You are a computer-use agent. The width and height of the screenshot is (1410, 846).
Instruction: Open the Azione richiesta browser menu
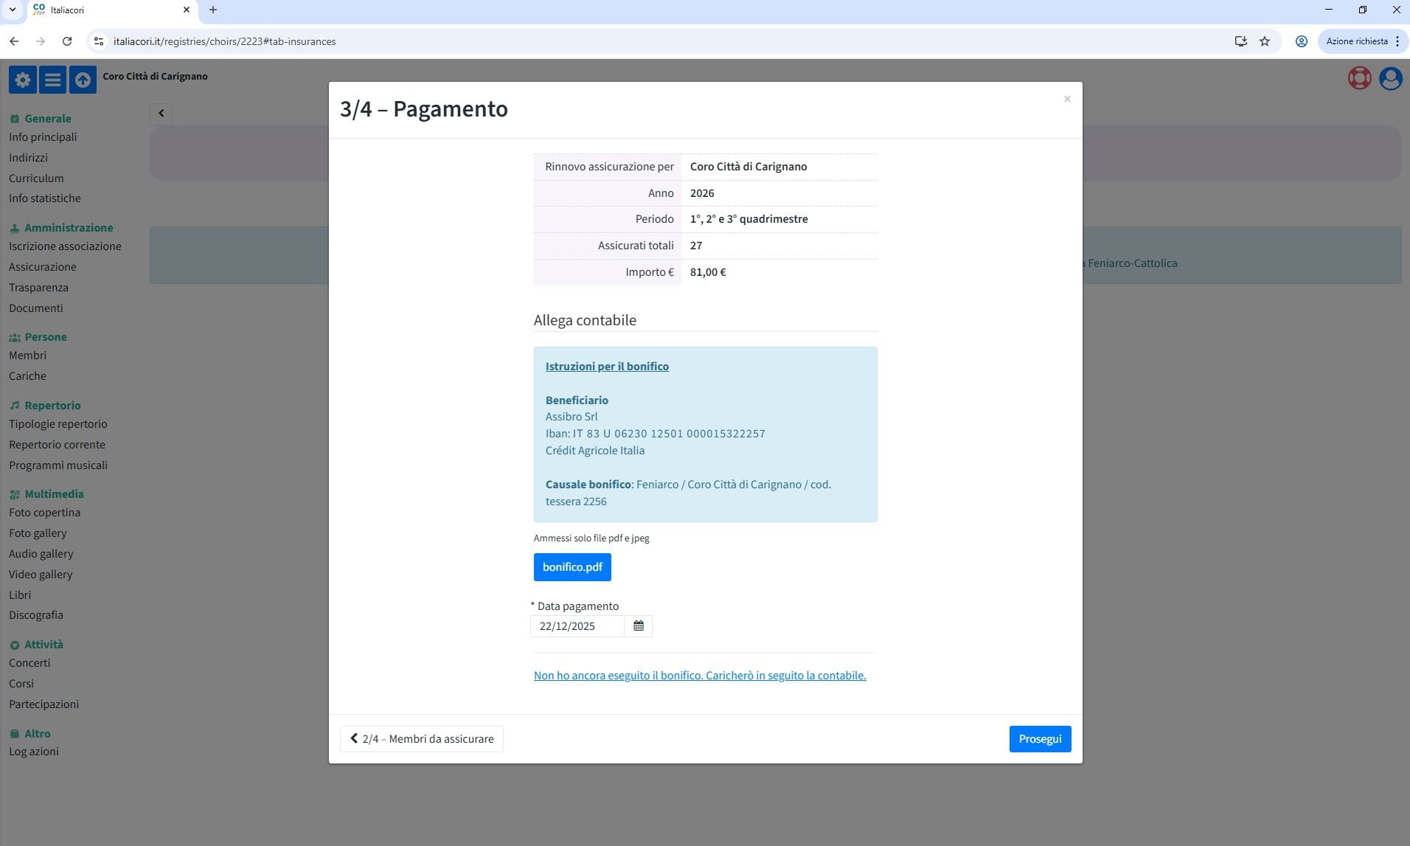(x=1363, y=41)
